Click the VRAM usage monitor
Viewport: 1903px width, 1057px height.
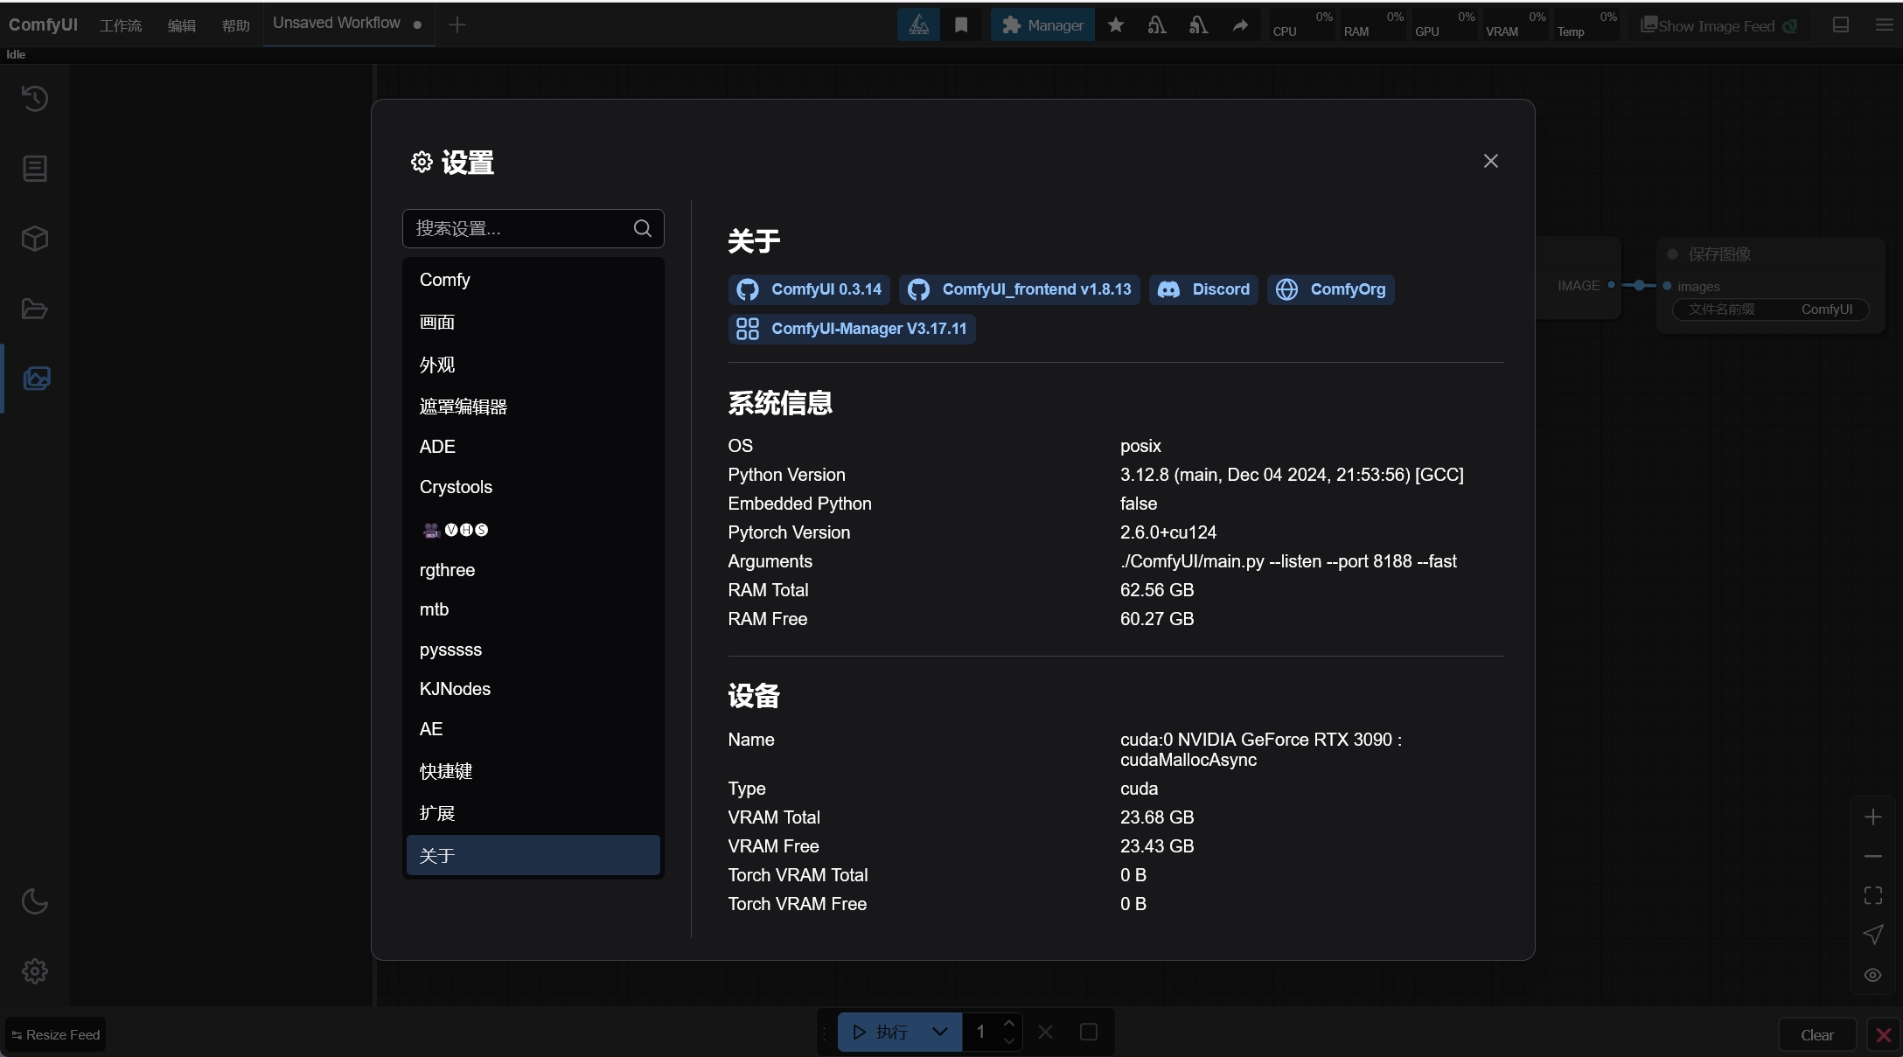1515,24
